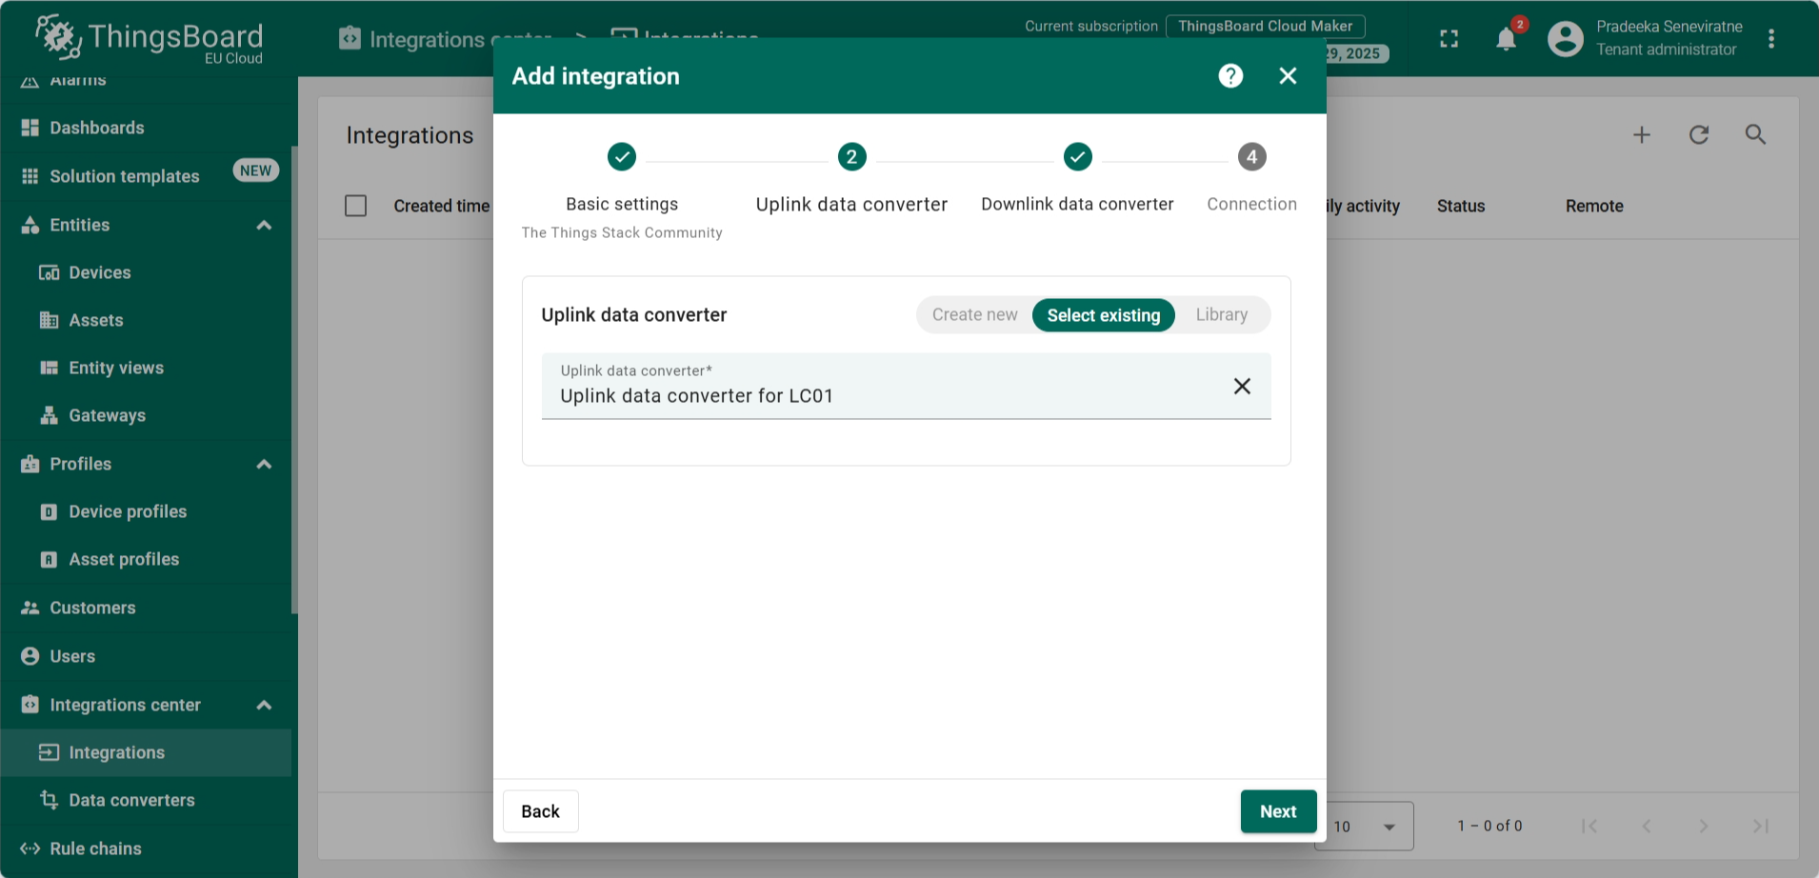The height and width of the screenshot is (878, 1819).
Task: Add a new integration with plus icon
Action: [1642, 135]
